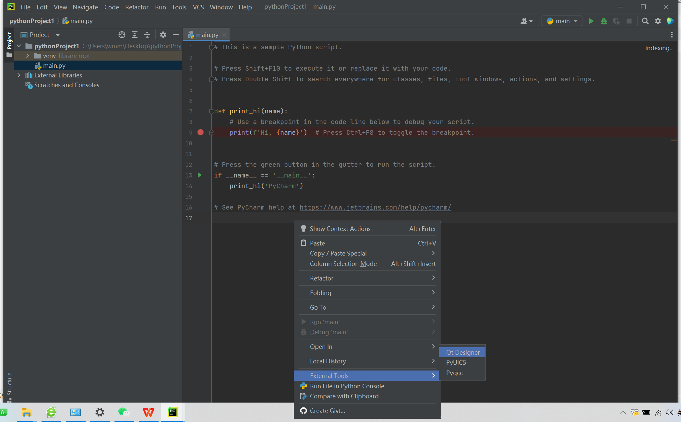681x422 pixels.
Task: Click PyCharm icon in Windows taskbar
Action: 173,412
